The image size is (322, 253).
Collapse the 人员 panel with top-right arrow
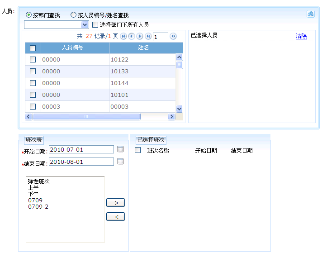coord(310,14)
